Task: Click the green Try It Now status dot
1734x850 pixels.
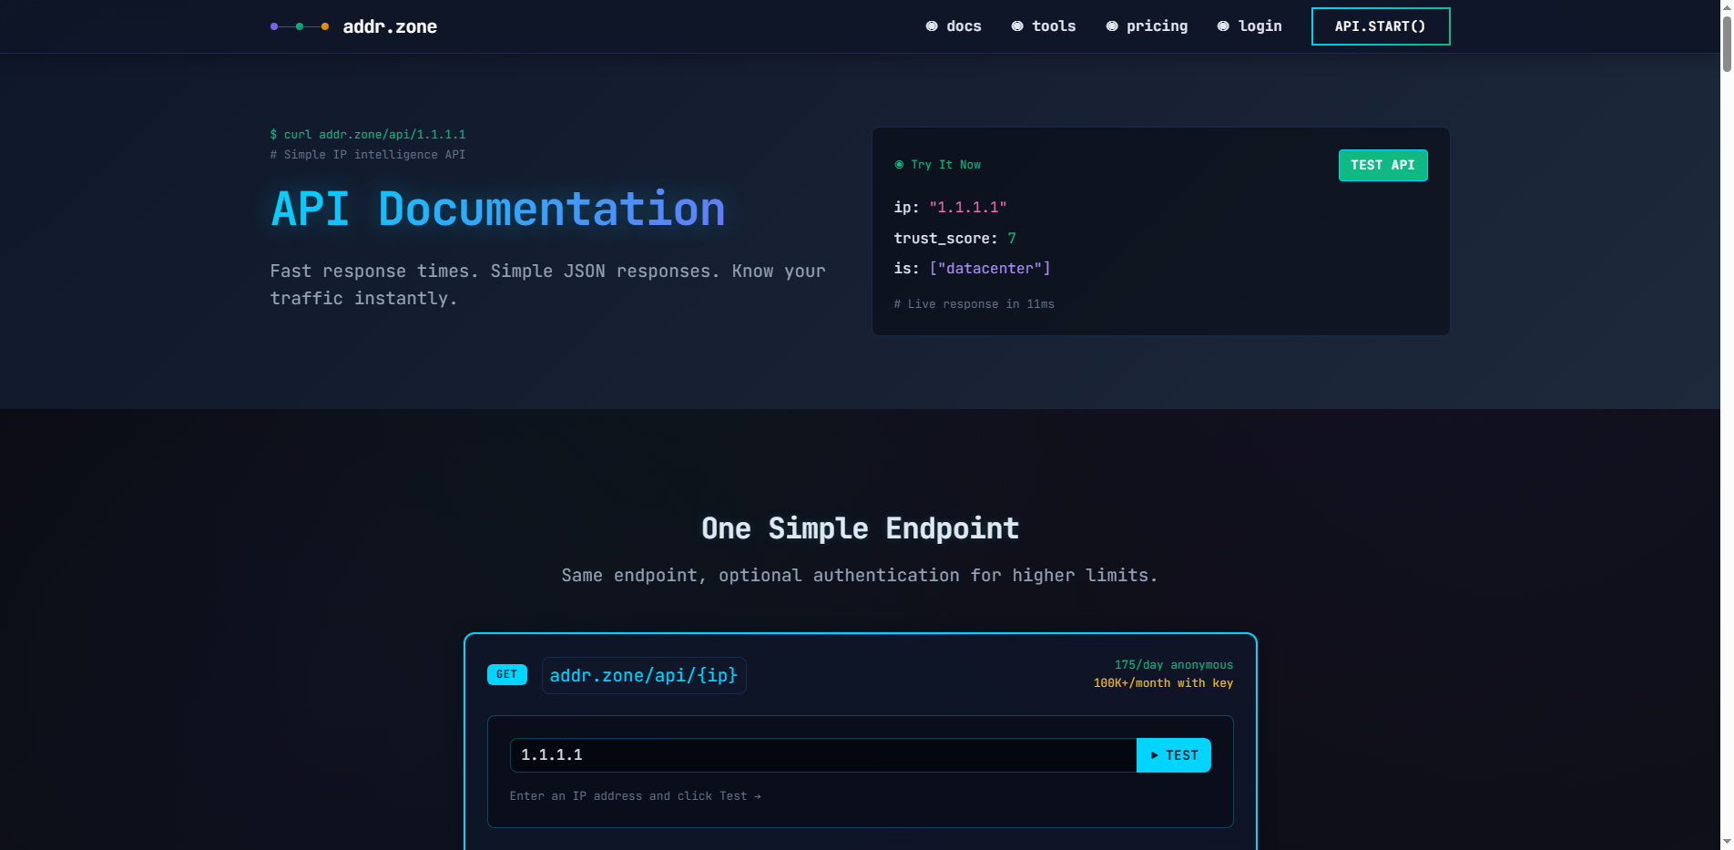Action: pyautogui.click(x=899, y=165)
